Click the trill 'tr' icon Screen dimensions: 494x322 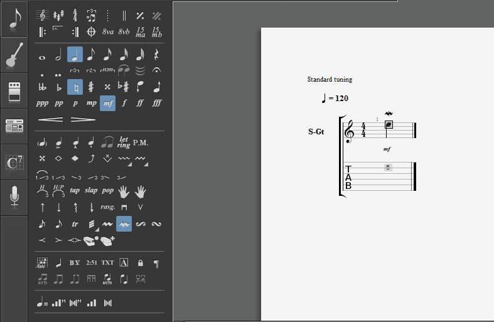[x=75, y=223]
